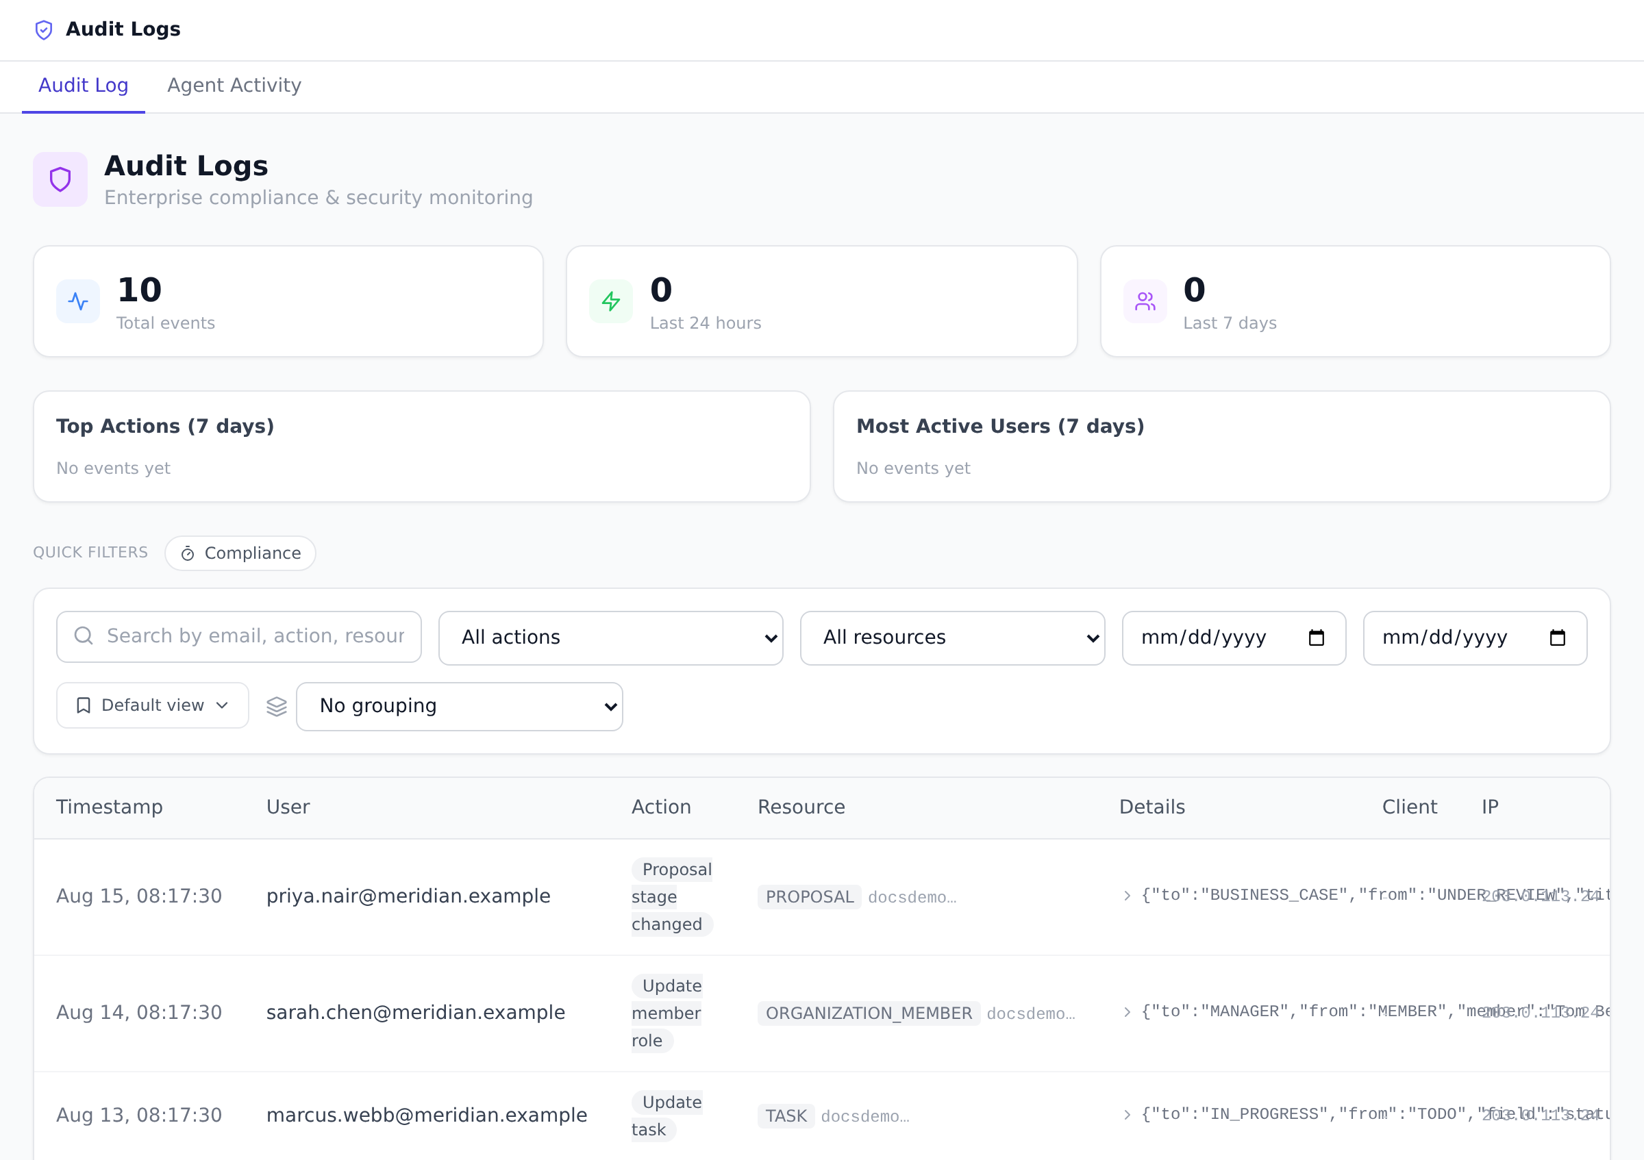Open the second date filter's calendar picker icon
Image resolution: width=1644 pixels, height=1160 pixels.
click(1558, 638)
